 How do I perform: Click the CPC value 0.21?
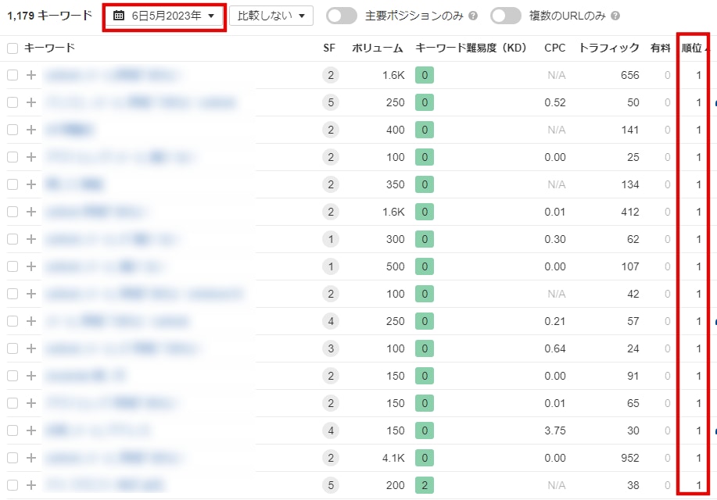tap(555, 321)
